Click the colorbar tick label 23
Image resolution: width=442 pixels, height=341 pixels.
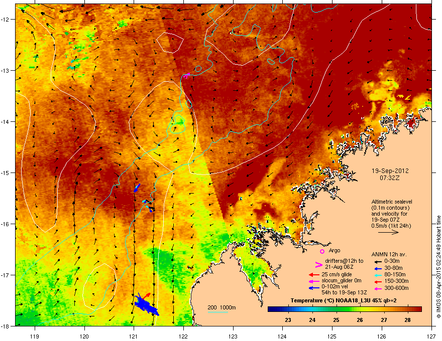(288, 320)
